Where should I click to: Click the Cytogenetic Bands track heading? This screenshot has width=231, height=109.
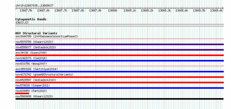(31, 19)
